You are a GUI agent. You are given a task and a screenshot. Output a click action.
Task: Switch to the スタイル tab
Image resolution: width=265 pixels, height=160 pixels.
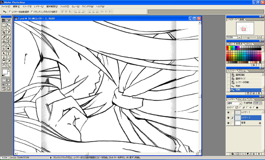248,44
